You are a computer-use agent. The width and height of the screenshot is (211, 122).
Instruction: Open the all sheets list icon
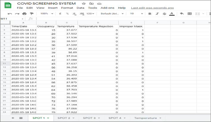(21, 118)
